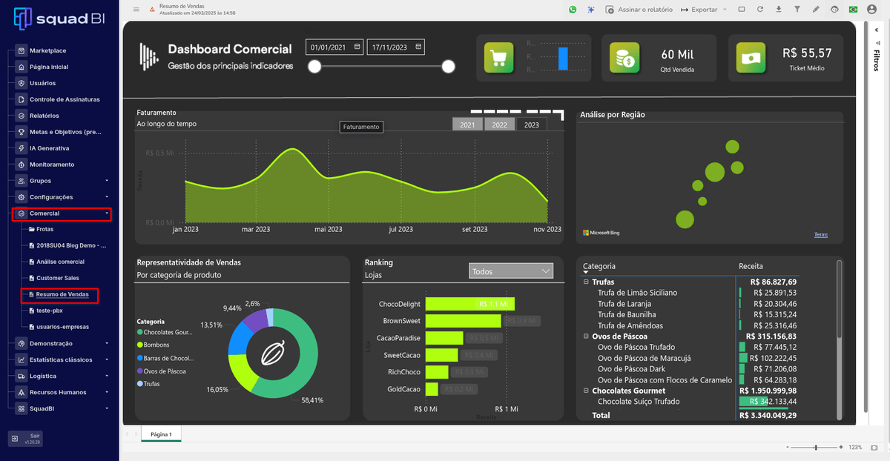This screenshot has width=890, height=461.
Task: Switch to the Página 1 tab
Action: [161, 434]
